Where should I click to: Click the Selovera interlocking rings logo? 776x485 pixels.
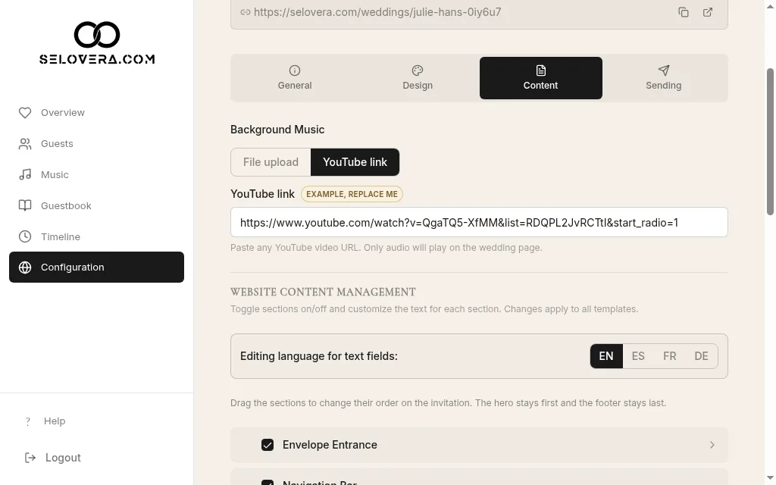tap(97, 35)
